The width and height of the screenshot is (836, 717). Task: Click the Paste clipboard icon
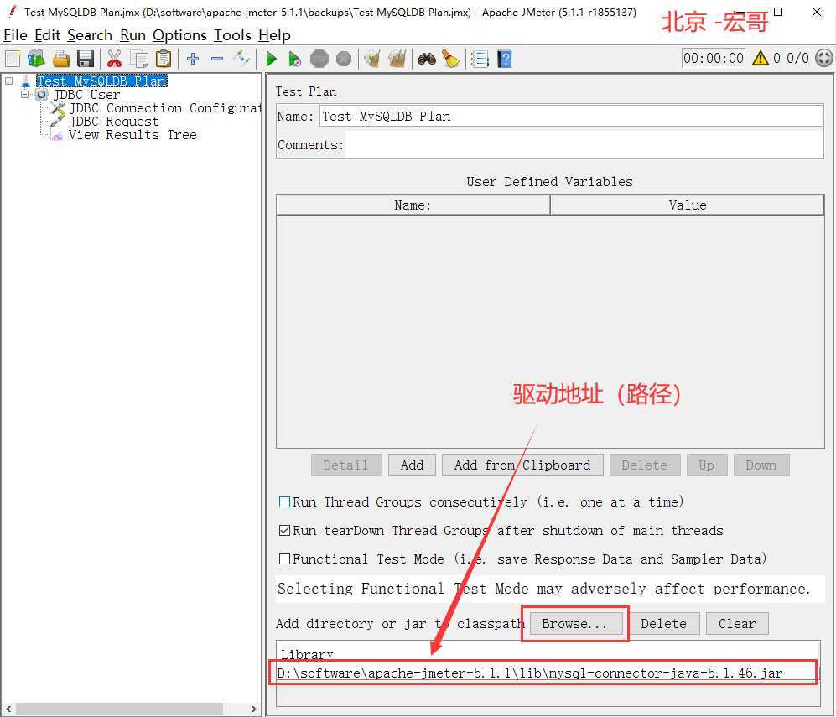point(164,59)
